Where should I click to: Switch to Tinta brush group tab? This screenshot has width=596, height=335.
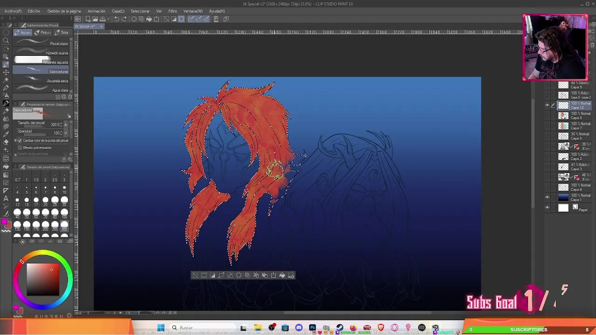pyautogui.click(x=61, y=33)
